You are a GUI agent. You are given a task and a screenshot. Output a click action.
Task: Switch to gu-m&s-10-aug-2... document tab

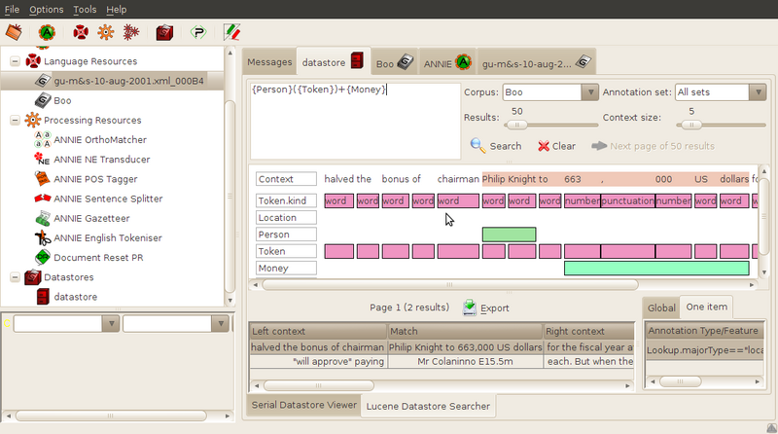[536, 62]
